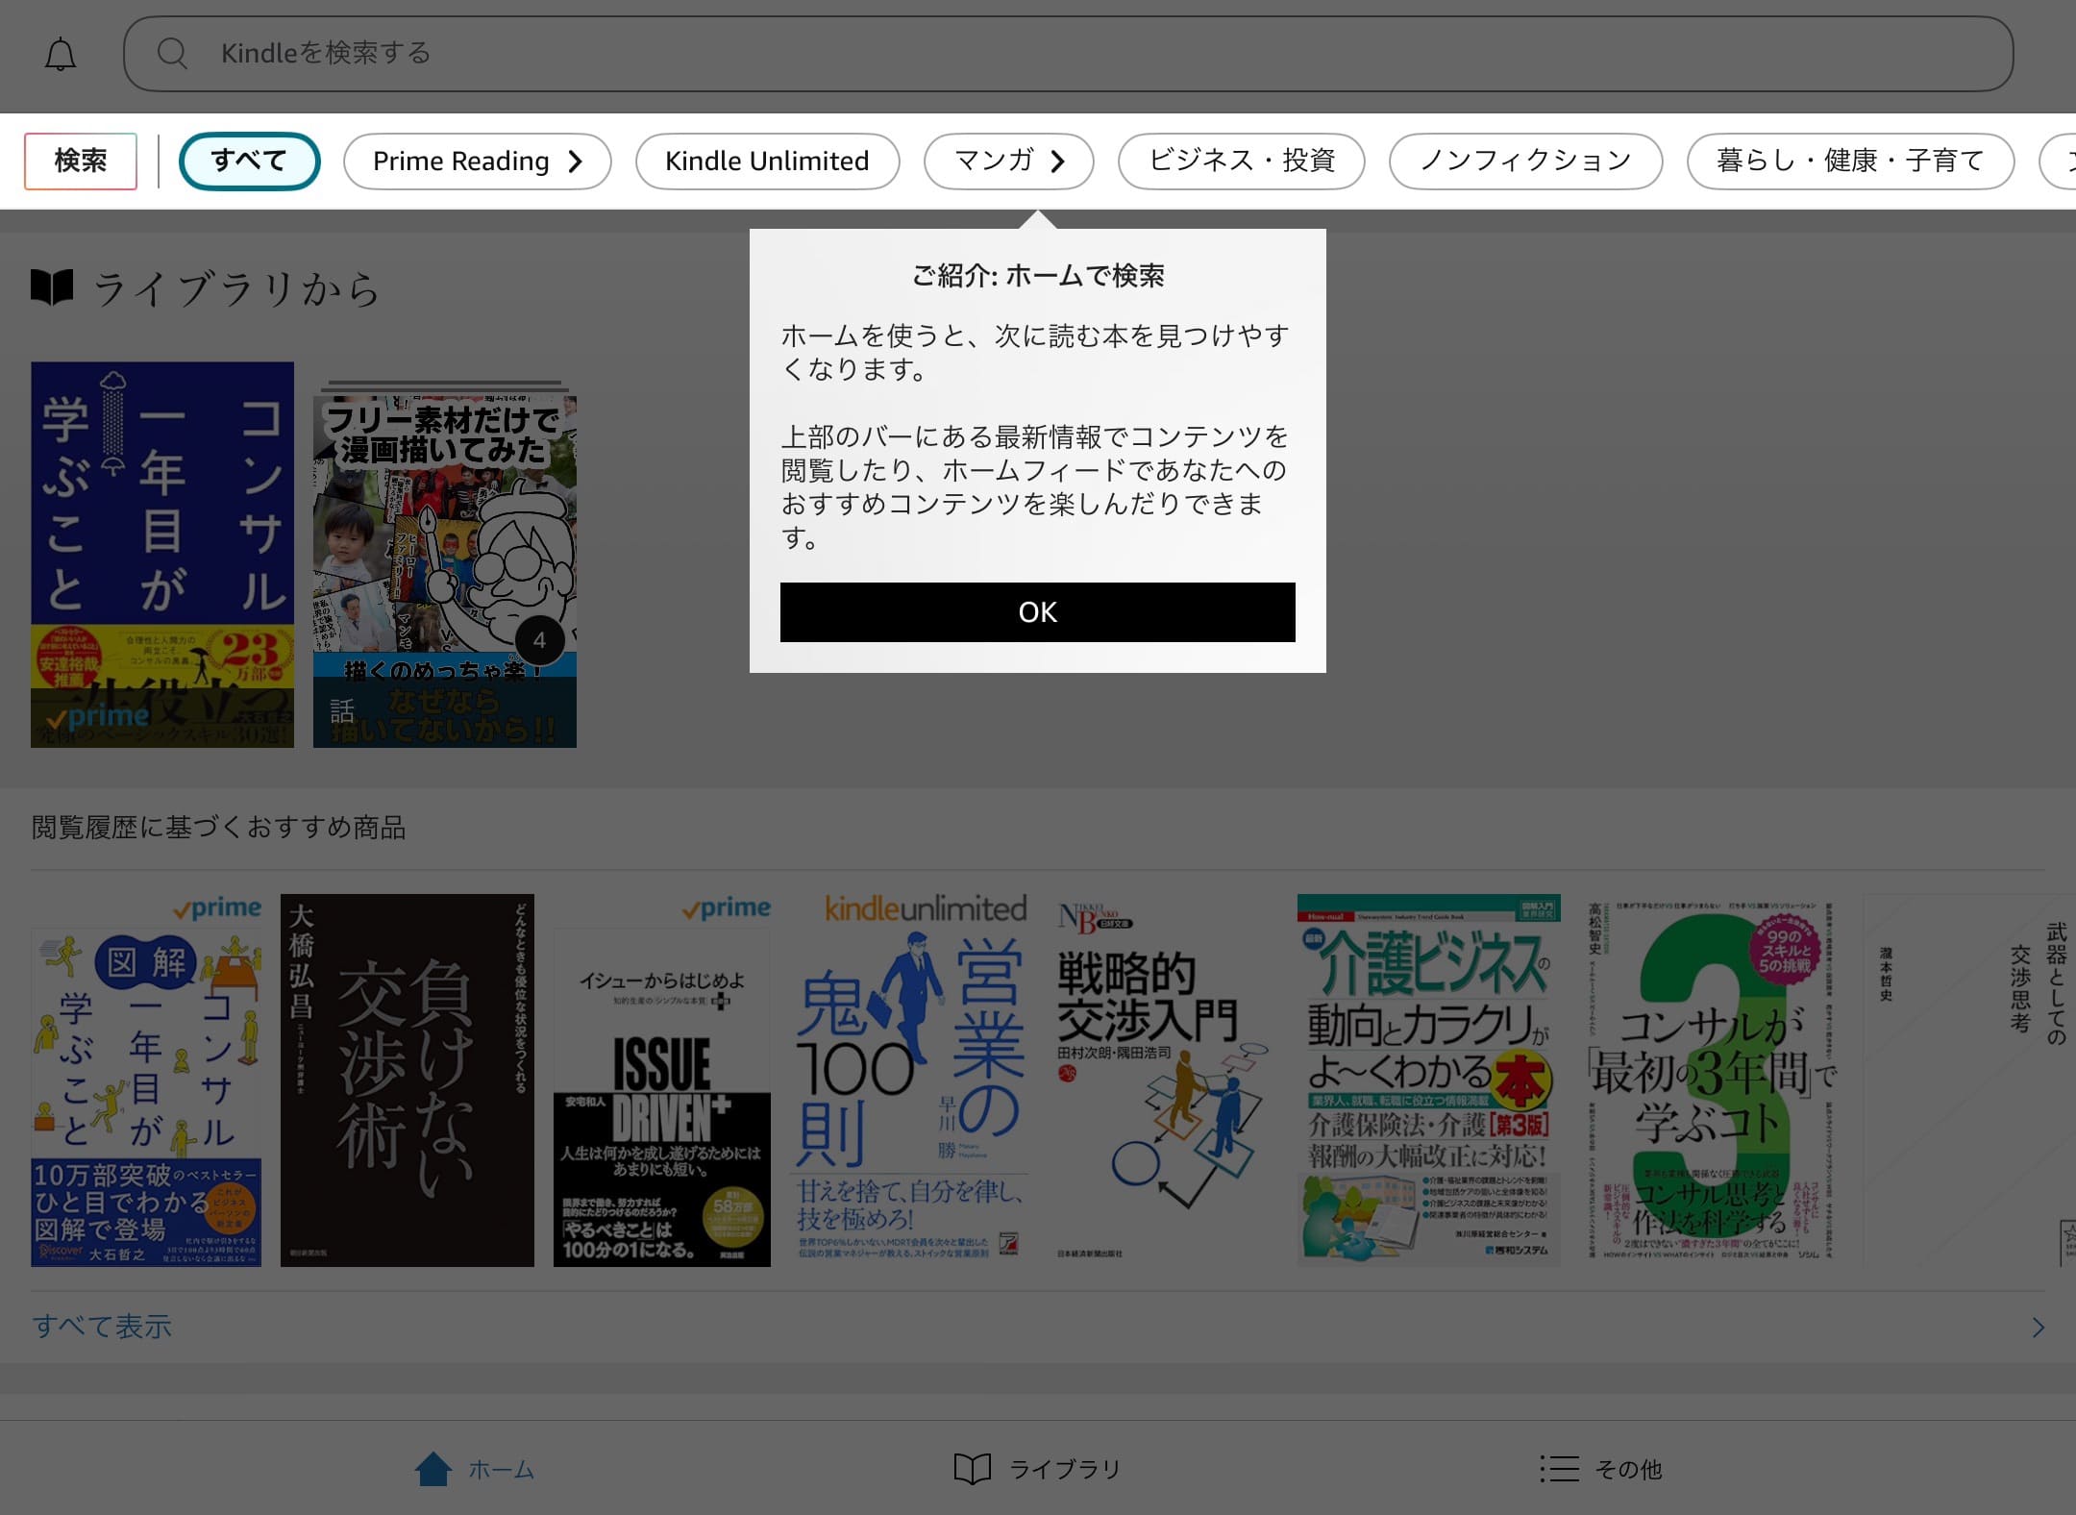Click the すべて表示 link
This screenshot has width=2076, height=1515.
click(x=103, y=1326)
